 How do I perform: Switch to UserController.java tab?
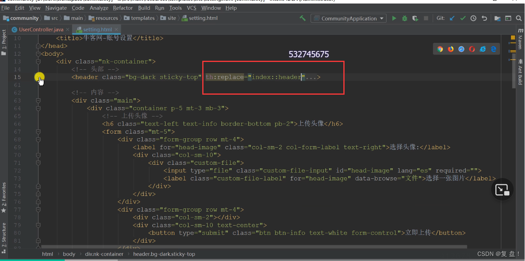[41, 30]
